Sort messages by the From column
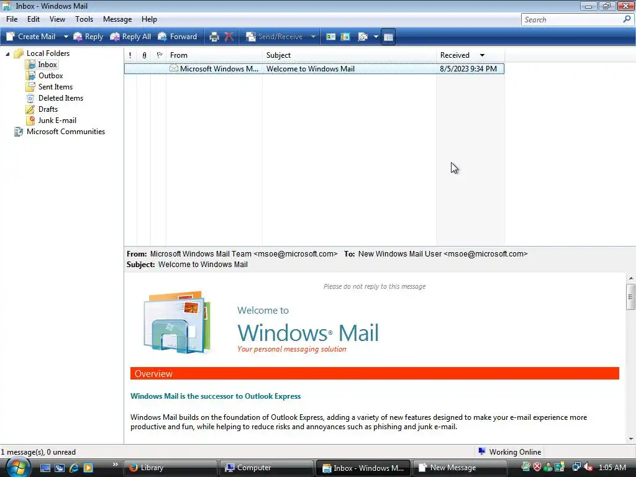Viewport: 636px width, 477px height. (x=214, y=55)
